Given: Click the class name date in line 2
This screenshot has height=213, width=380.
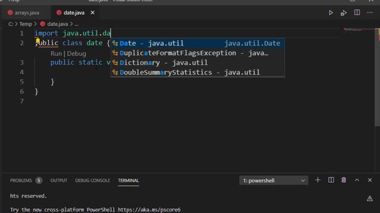Looking at the screenshot, I should (x=94, y=43).
